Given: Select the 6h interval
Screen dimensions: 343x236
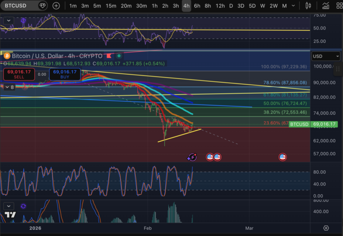Looking at the screenshot, I should 197,6.
